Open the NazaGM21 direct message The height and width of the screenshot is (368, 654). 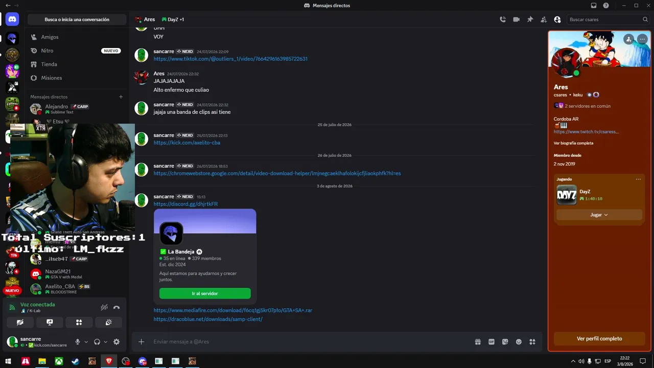77,274
